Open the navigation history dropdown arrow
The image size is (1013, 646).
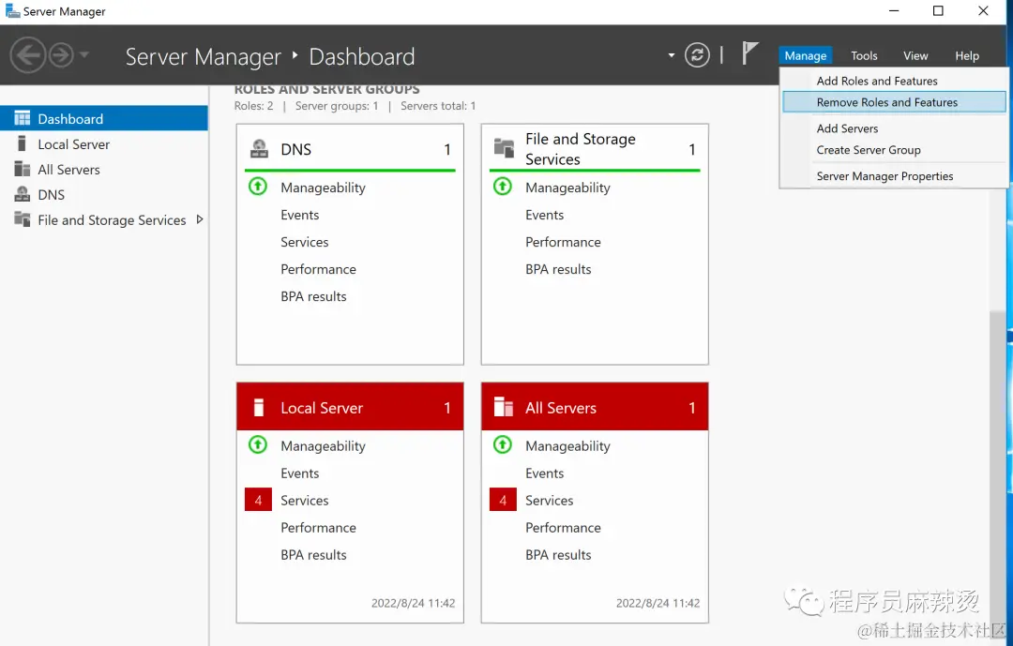pos(84,55)
